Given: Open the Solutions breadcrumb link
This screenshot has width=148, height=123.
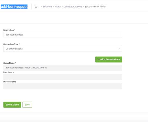Looking at the screenshot, I should [47, 6].
